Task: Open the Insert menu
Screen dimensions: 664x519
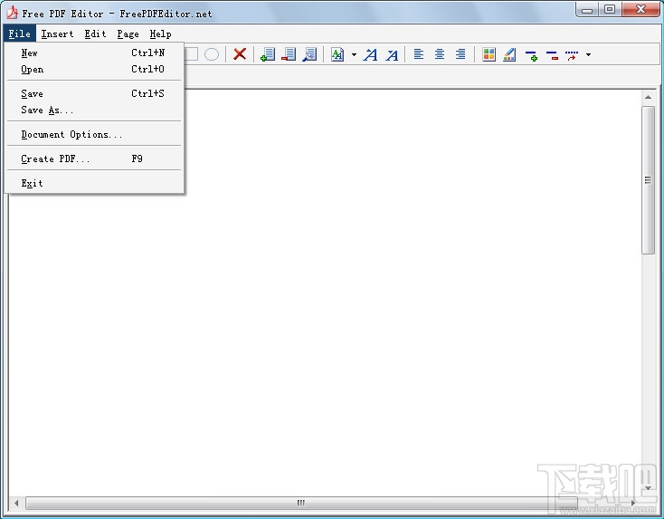Action: 57,34
